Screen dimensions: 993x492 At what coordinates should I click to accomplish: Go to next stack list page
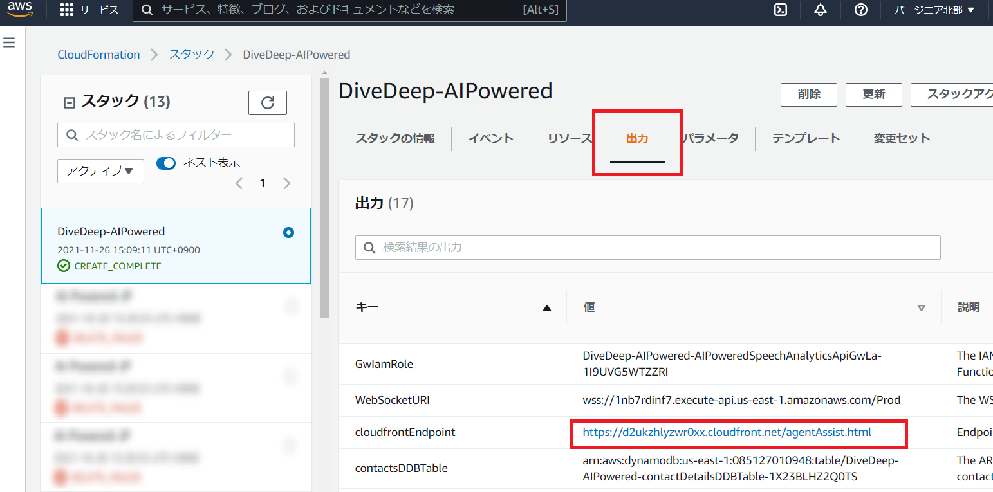287,183
